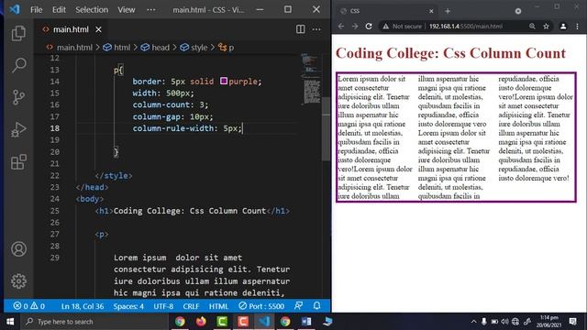587x330 pixels.
Task: Go back in Chrome browser
Action: (341, 27)
